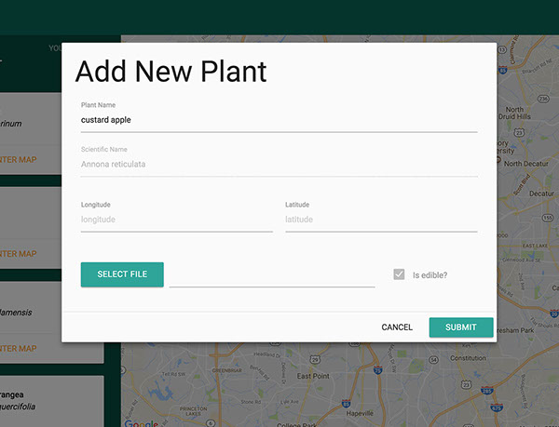Click the SELECT FILE button
The width and height of the screenshot is (559, 427).
click(122, 274)
